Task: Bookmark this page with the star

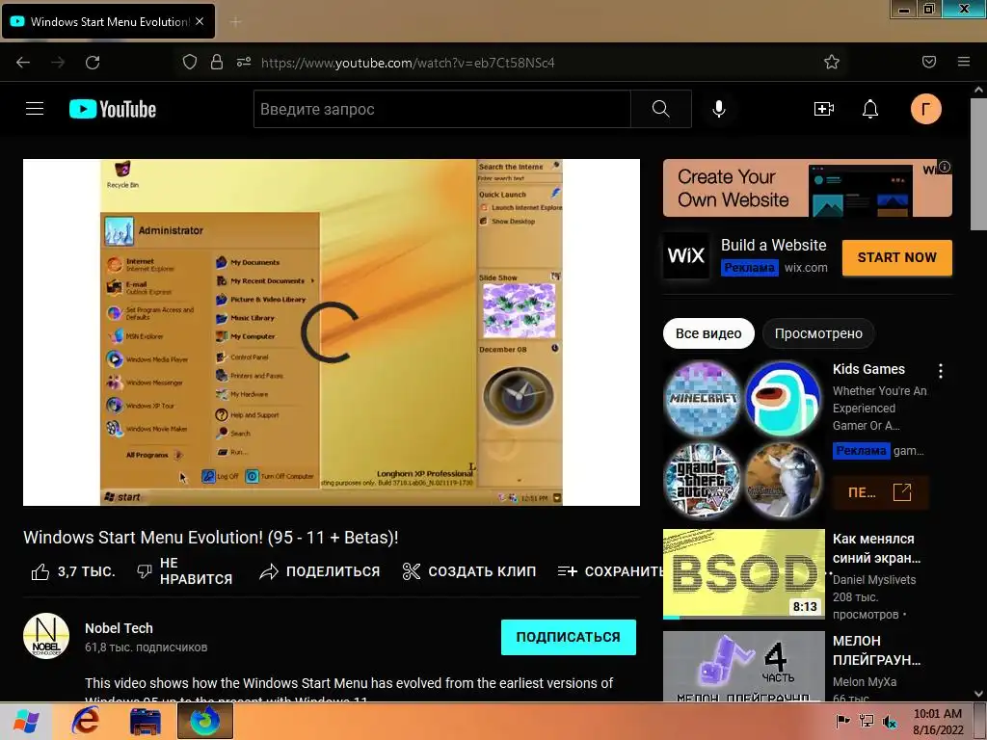Action: coord(832,62)
